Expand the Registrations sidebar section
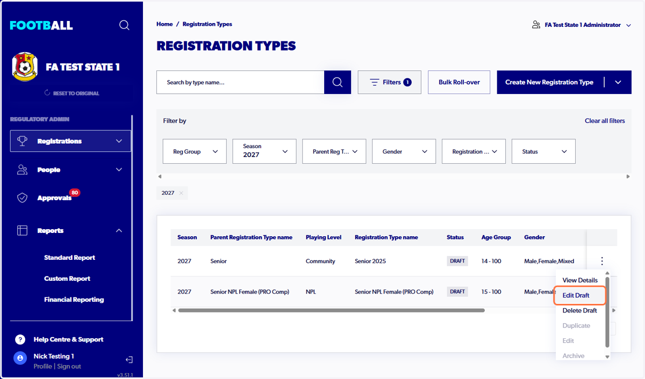This screenshot has height=379, width=645. tap(119, 141)
